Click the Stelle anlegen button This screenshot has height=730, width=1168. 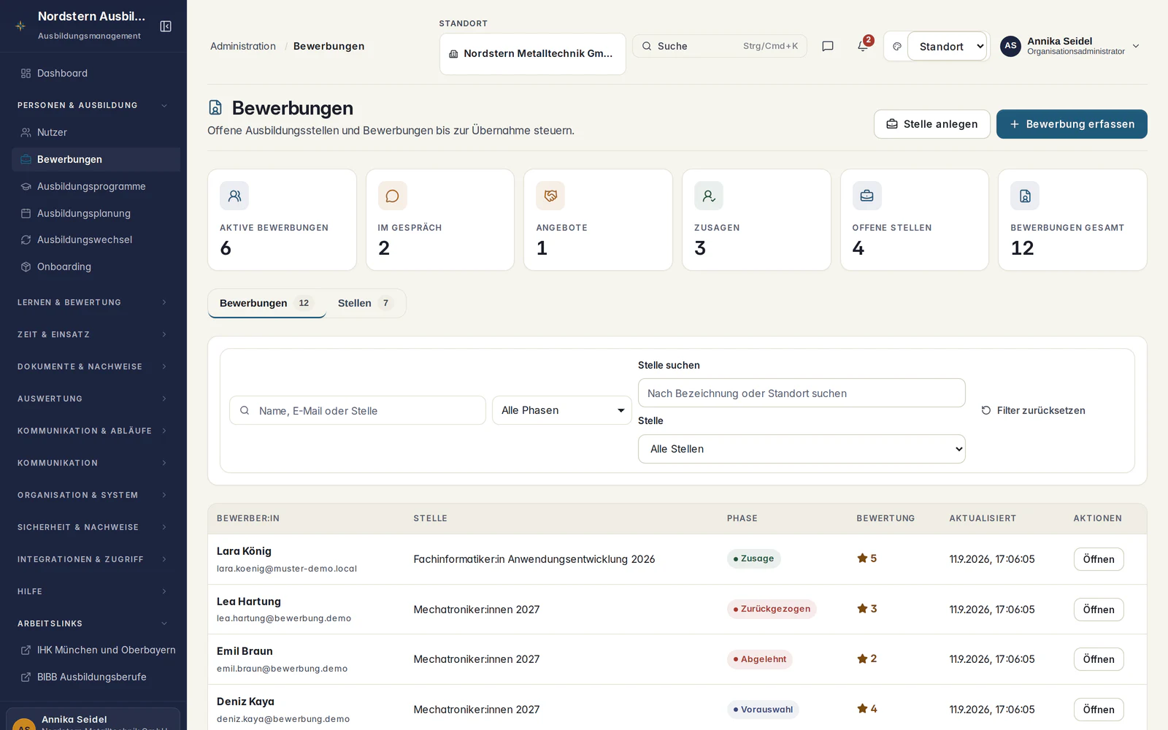(931, 124)
